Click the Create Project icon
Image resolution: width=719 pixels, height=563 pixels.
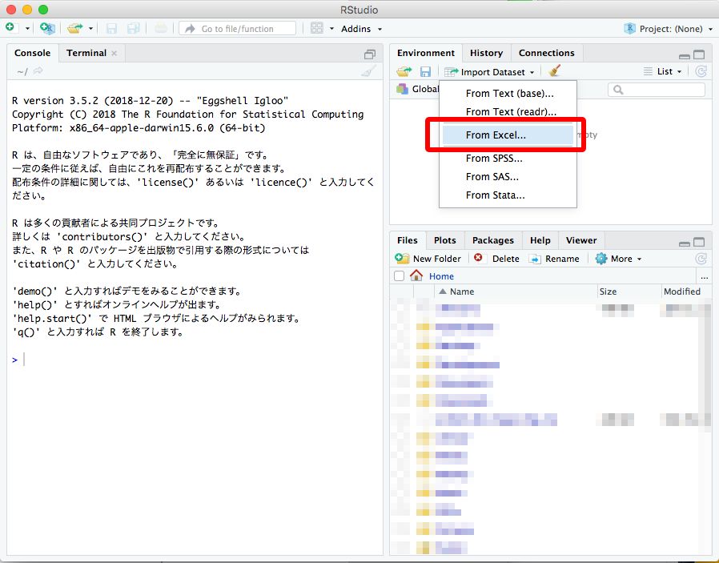(47, 28)
